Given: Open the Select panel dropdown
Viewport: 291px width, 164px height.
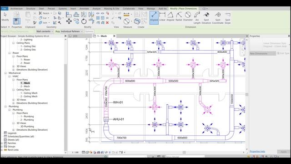Looking at the screenshot, I should pos(5,27).
